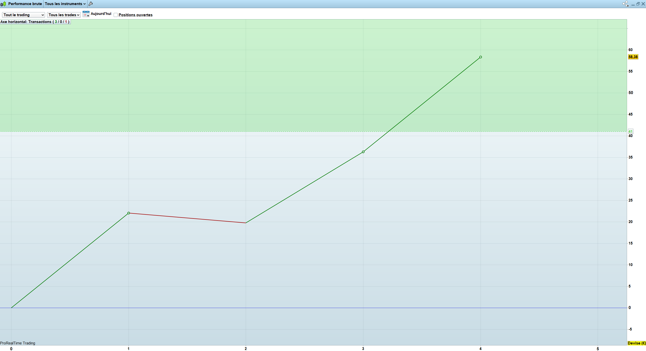Click the green 41 level marker

(x=630, y=131)
